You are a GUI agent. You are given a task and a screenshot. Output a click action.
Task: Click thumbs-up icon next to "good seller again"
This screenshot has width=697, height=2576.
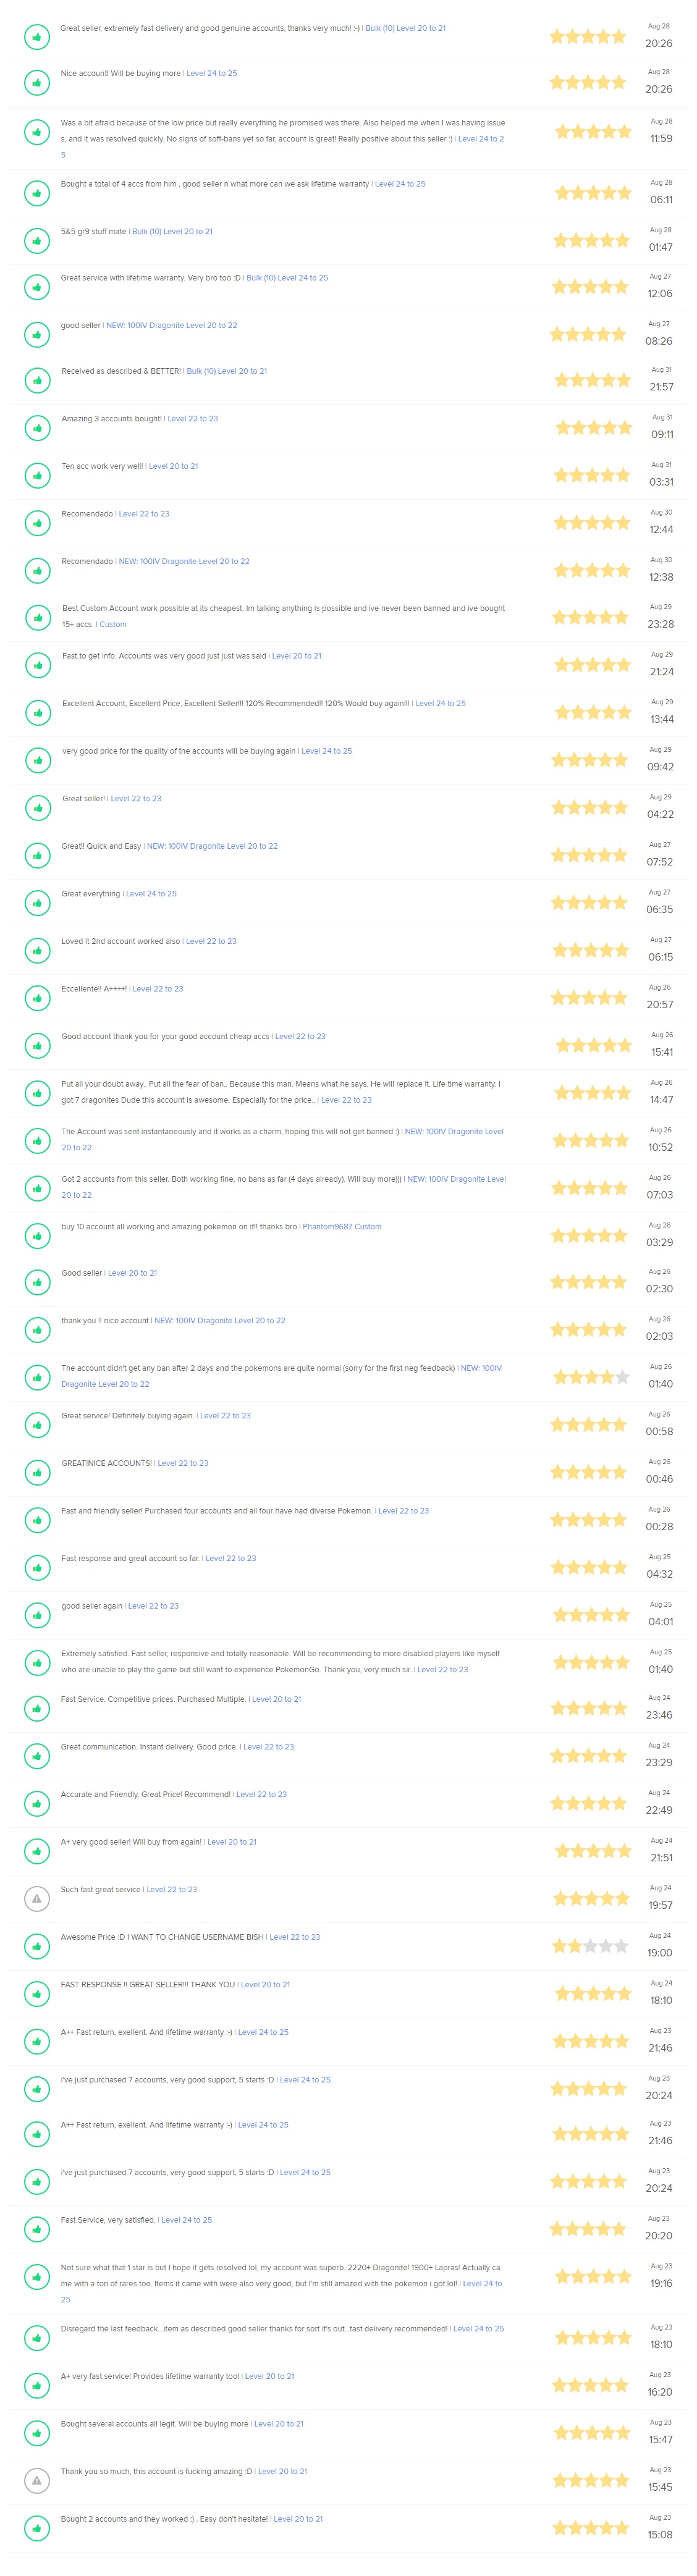(37, 1615)
